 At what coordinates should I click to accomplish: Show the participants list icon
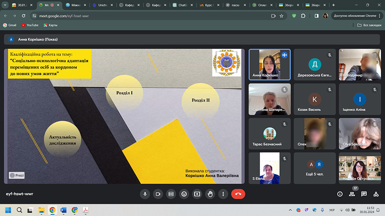(352, 194)
